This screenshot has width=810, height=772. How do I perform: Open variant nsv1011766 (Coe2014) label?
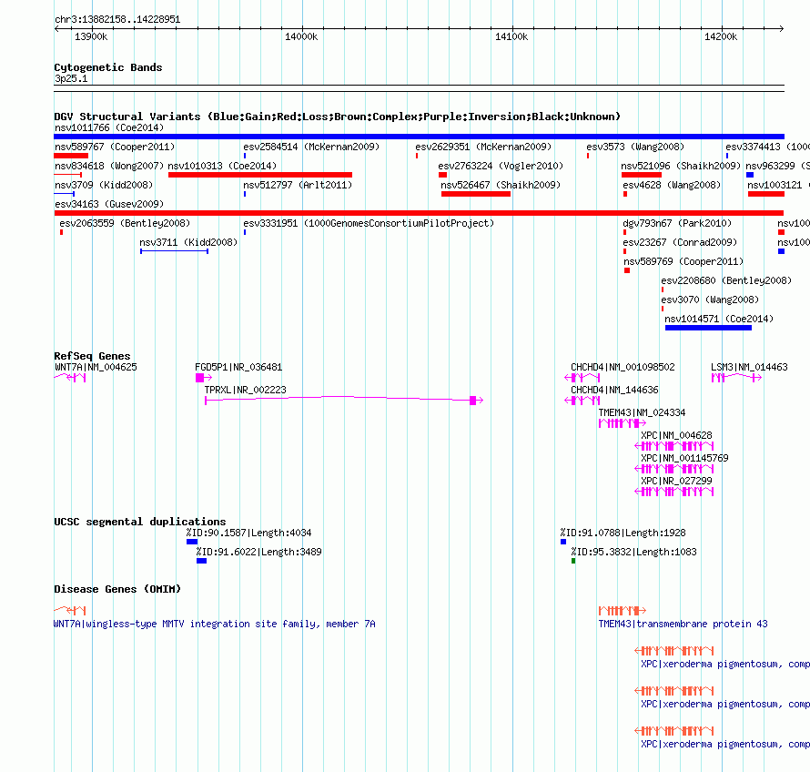pyautogui.click(x=109, y=127)
